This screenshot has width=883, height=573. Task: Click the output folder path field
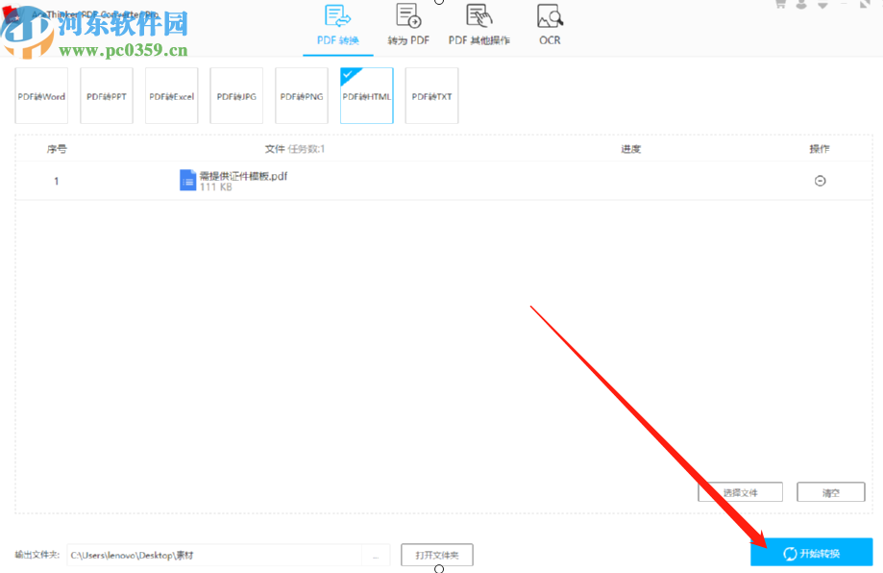tap(214, 555)
